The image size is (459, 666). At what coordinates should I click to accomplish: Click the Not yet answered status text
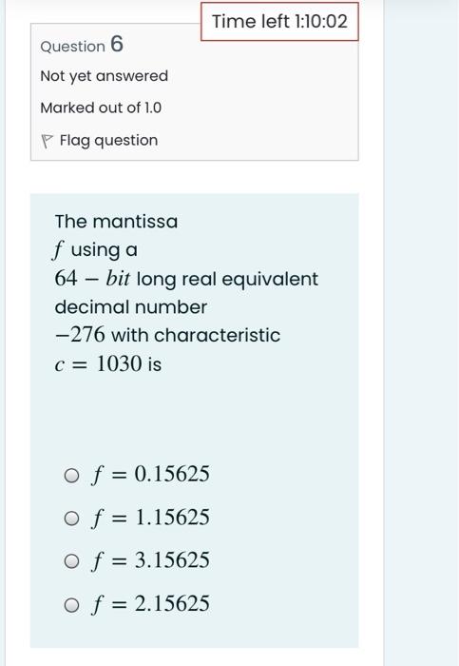pos(105,76)
